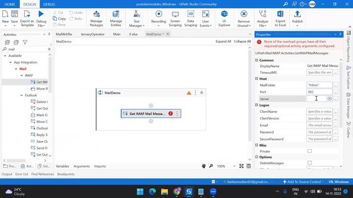Open the Error List panel
This screenshot has height=198, width=353.
pos(22,174)
